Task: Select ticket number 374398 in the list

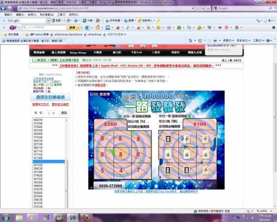Action: coord(38,123)
